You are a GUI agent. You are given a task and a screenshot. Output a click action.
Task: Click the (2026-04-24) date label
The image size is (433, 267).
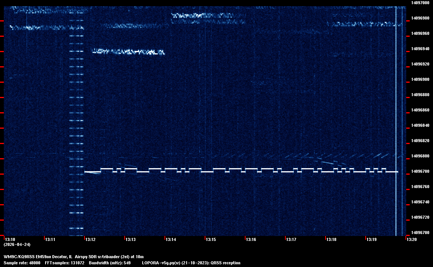pos(17,244)
